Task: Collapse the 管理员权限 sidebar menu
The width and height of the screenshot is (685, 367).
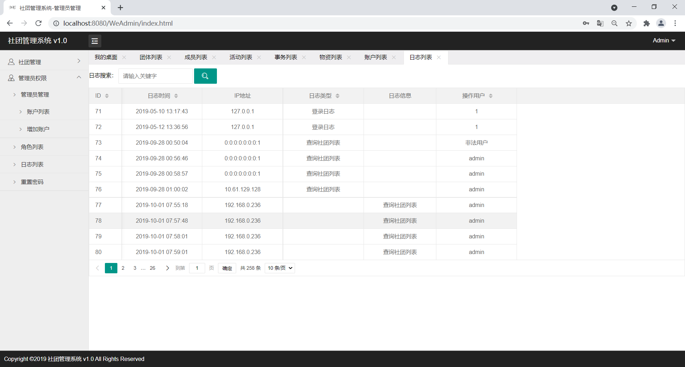Action: click(x=44, y=78)
